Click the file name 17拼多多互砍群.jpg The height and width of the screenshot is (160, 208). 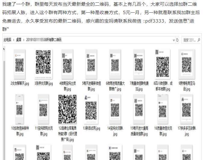(187, 131)
